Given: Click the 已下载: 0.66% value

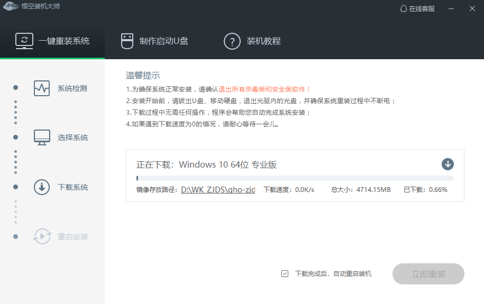Looking at the screenshot, I should coord(425,189).
